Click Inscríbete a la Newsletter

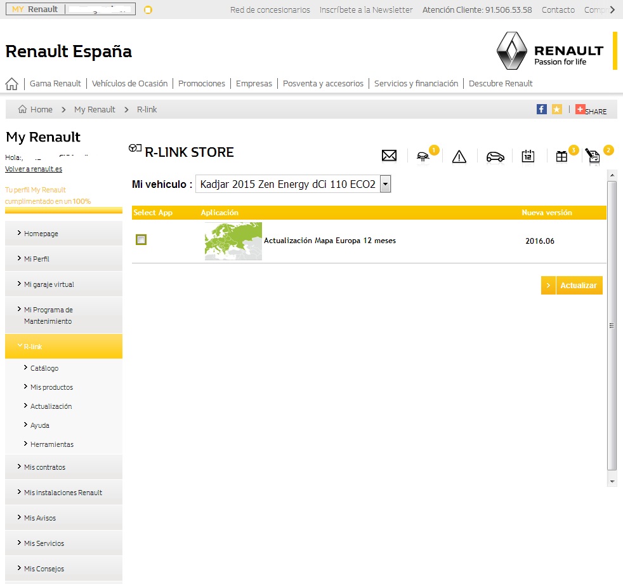point(366,10)
